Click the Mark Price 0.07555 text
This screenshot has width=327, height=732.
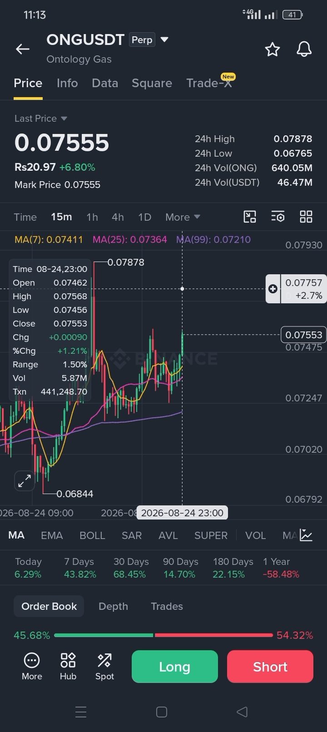pyautogui.click(x=57, y=185)
